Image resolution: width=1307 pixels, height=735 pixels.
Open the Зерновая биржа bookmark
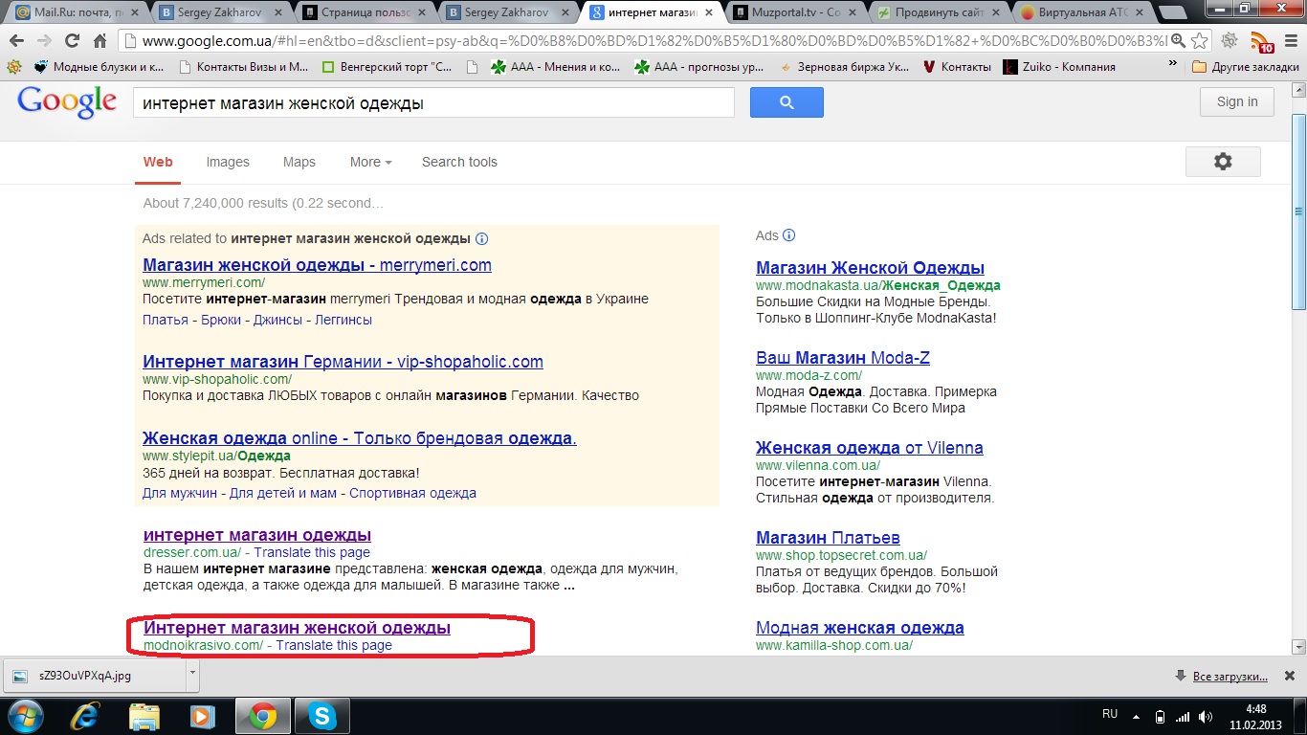[x=843, y=67]
